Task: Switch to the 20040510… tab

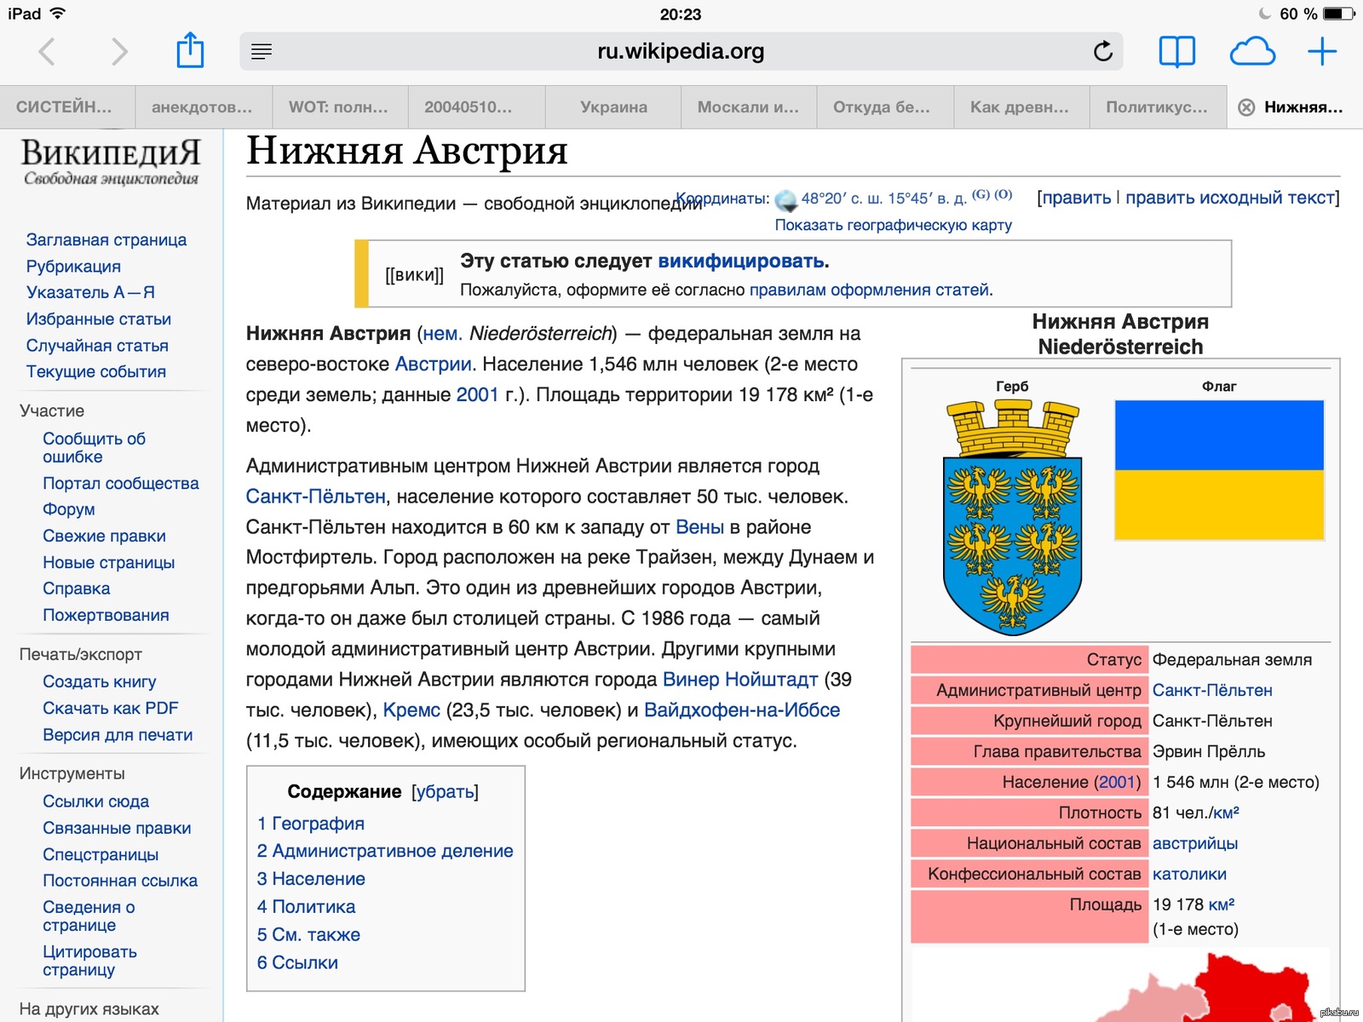Action: pos(475,107)
